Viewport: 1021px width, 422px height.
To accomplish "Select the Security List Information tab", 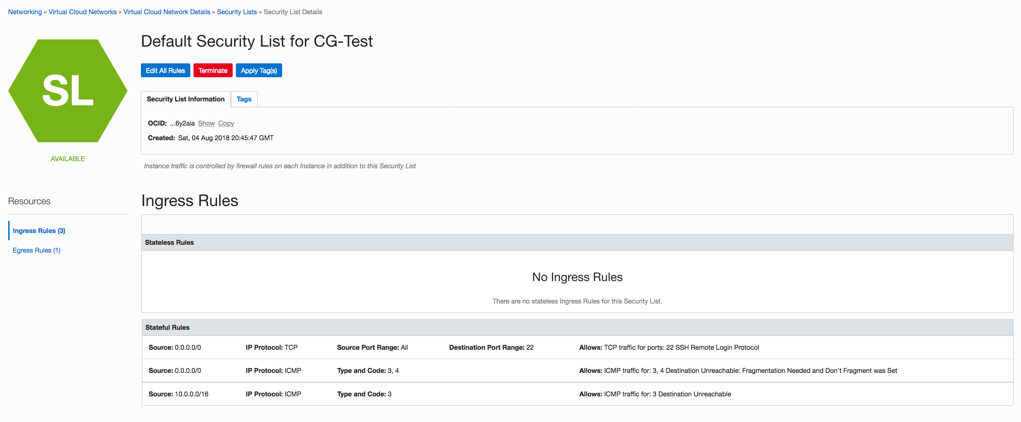I will click(x=185, y=99).
